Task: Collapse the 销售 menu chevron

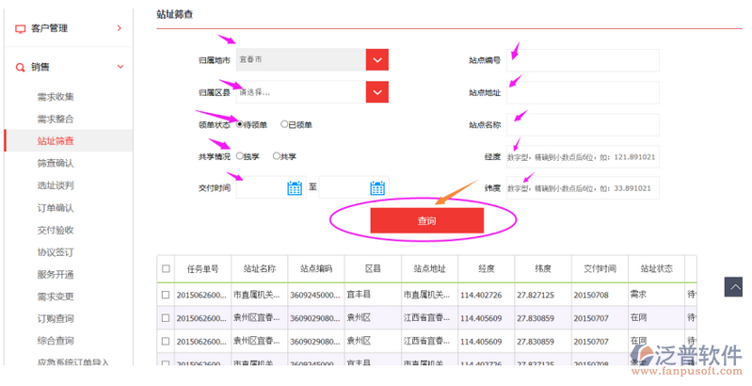Action: (x=119, y=67)
